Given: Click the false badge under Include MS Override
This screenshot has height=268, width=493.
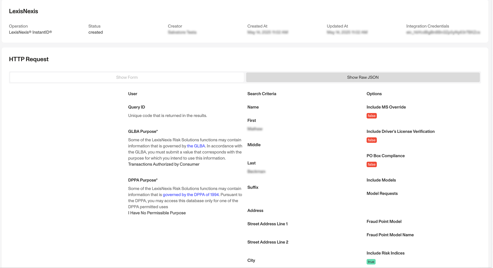Looking at the screenshot, I should [372, 116].
